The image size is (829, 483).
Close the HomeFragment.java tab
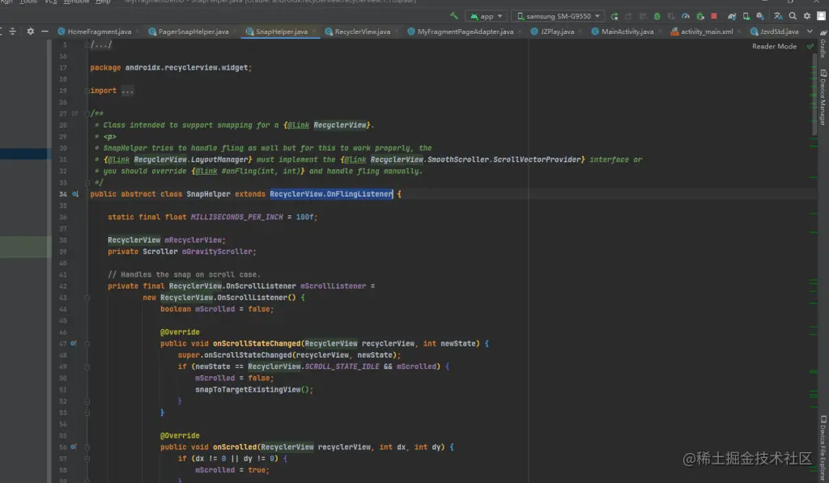[138, 32]
